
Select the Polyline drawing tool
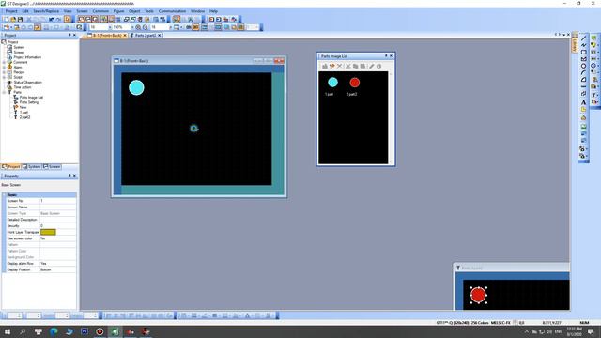(x=583, y=45)
